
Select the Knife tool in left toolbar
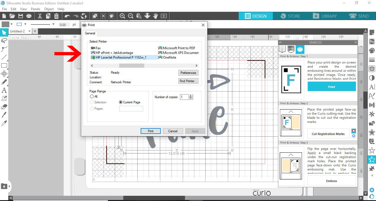[x=4, y=115]
